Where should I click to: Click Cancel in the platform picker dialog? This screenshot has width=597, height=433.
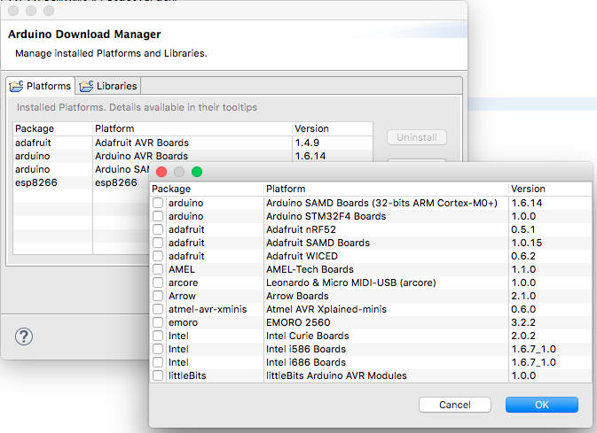point(455,405)
